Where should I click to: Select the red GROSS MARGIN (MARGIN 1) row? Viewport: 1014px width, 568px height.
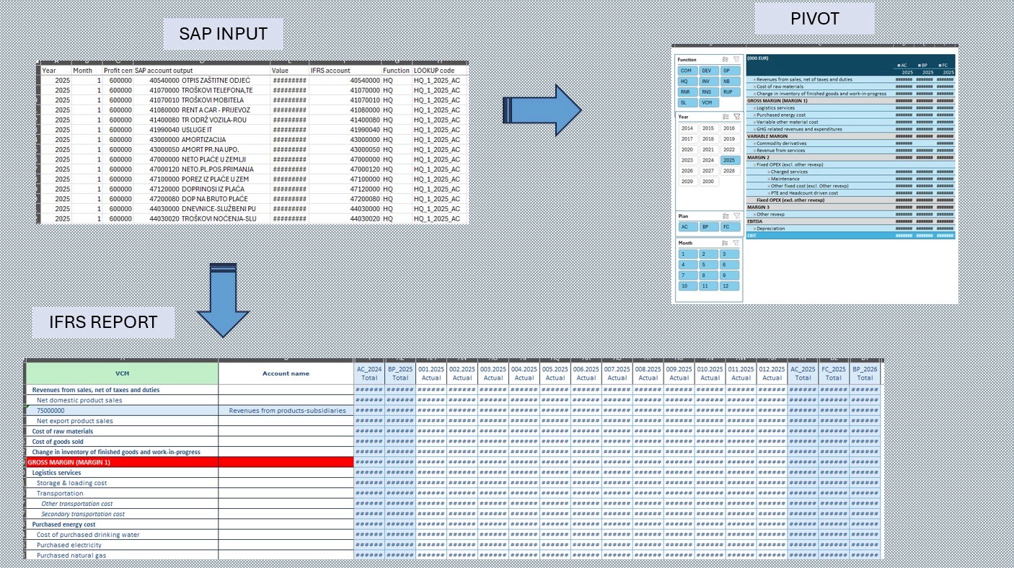point(190,462)
